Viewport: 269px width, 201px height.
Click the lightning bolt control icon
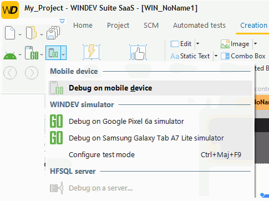coord(92,52)
